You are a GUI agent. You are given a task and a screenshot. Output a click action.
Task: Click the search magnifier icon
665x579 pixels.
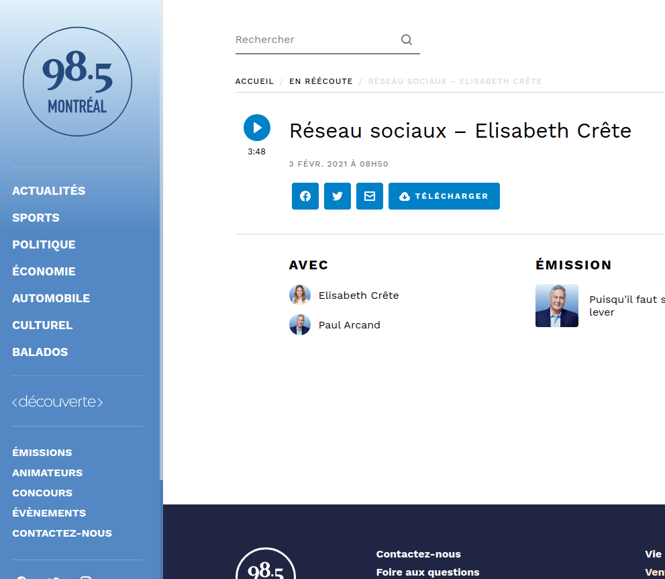coord(407,40)
